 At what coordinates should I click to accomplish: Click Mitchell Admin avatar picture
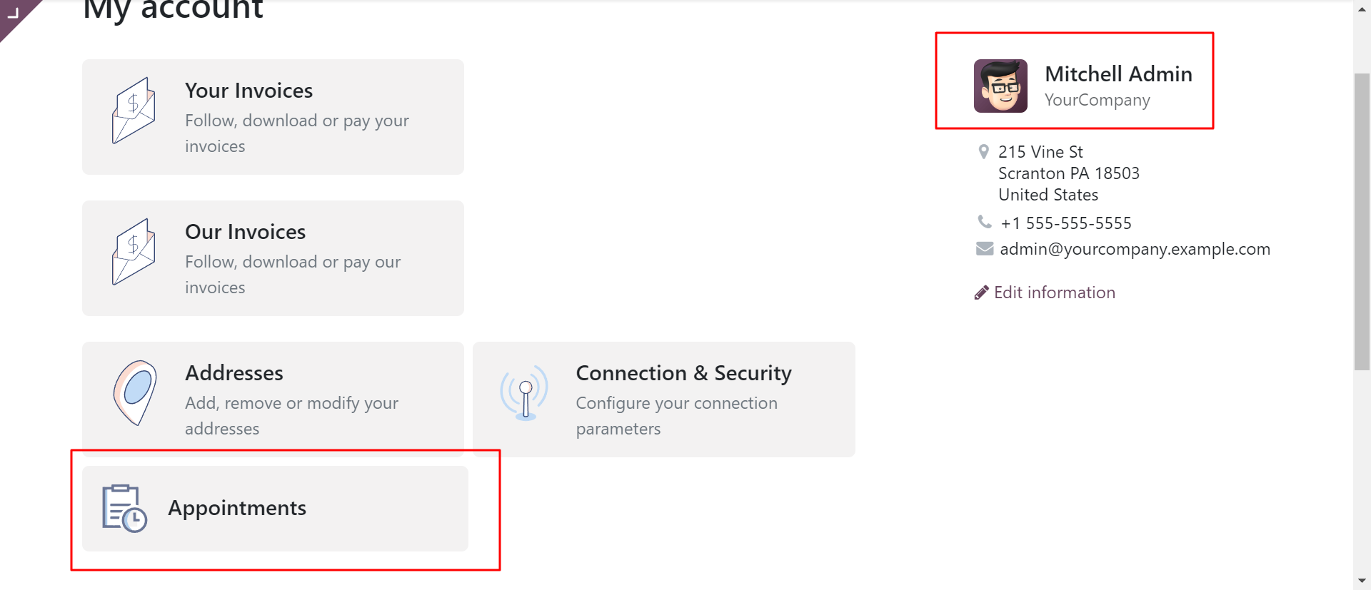click(x=1000, y=86)
